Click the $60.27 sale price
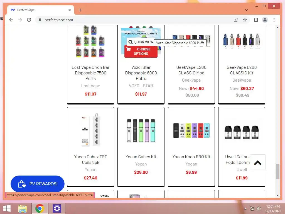Viewport: 285px width, 214px height. click(x=247, y=88)
